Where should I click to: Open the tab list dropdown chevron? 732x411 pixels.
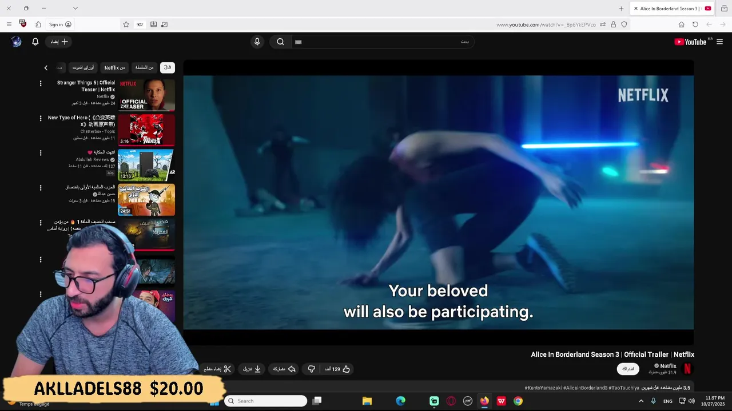pos(75,9)
